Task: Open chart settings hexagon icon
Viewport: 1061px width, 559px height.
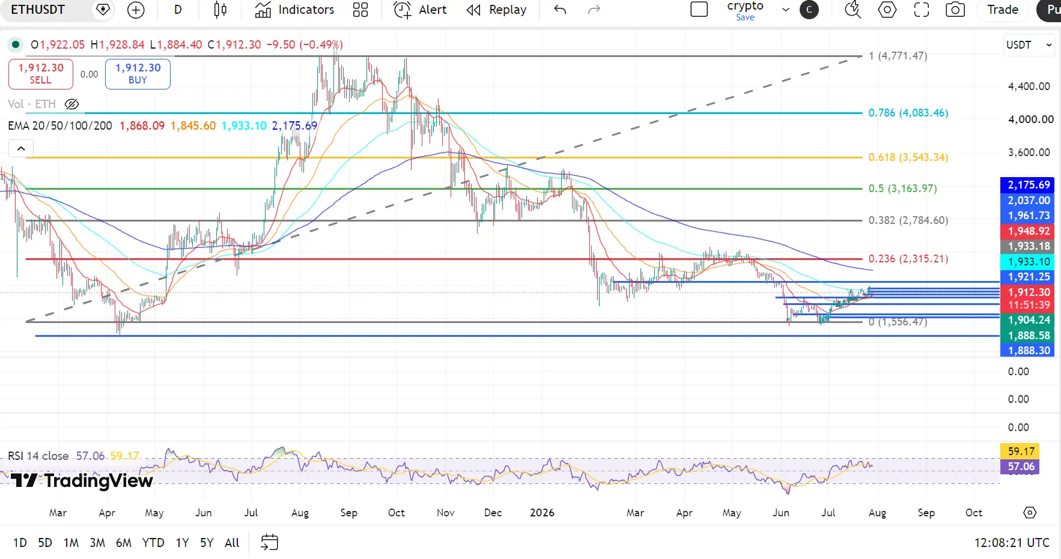Action: [x=887, y=10]
